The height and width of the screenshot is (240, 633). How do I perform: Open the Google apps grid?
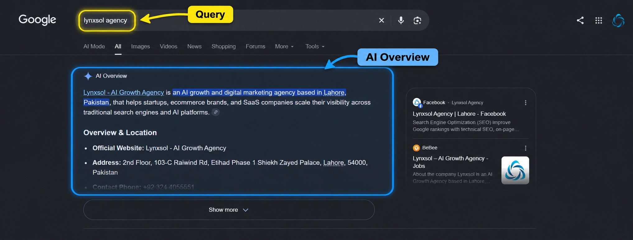598,20
